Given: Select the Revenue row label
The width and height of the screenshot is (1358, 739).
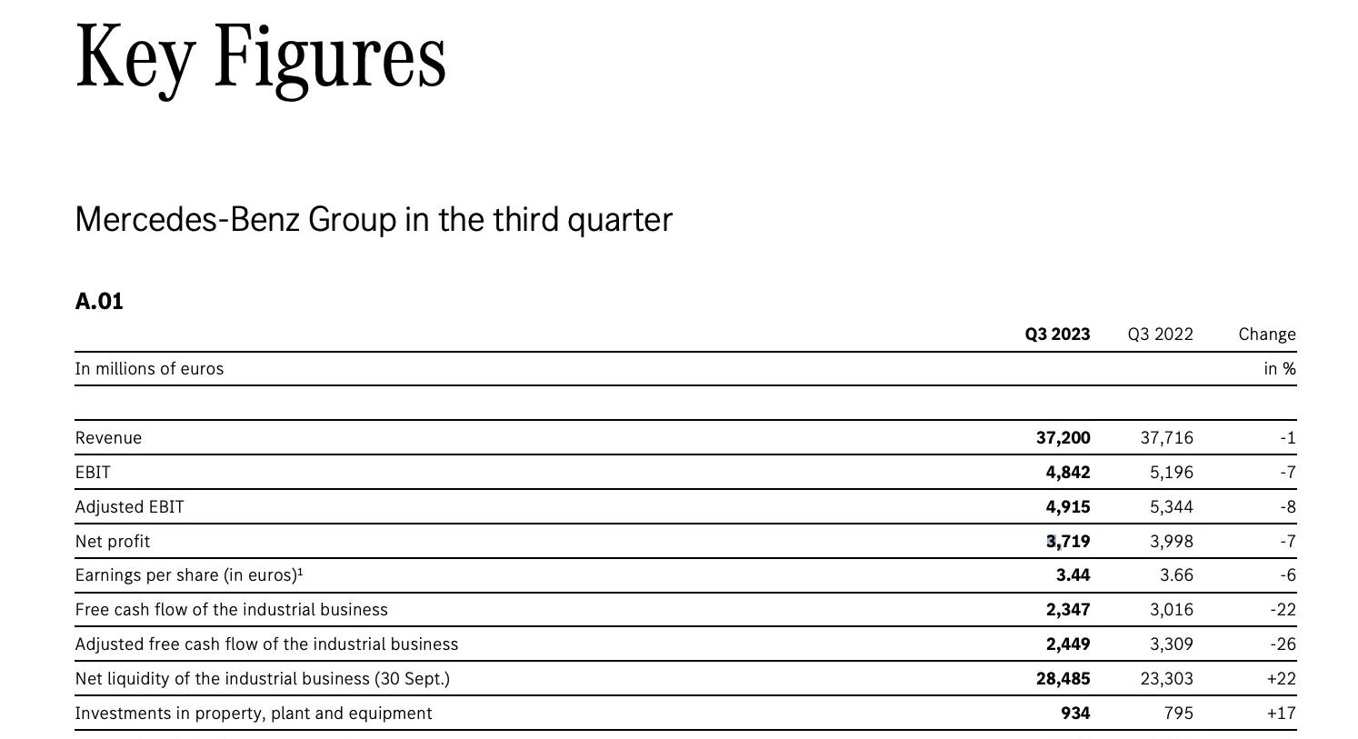Looking at the screenshot, I should point(108,438).
